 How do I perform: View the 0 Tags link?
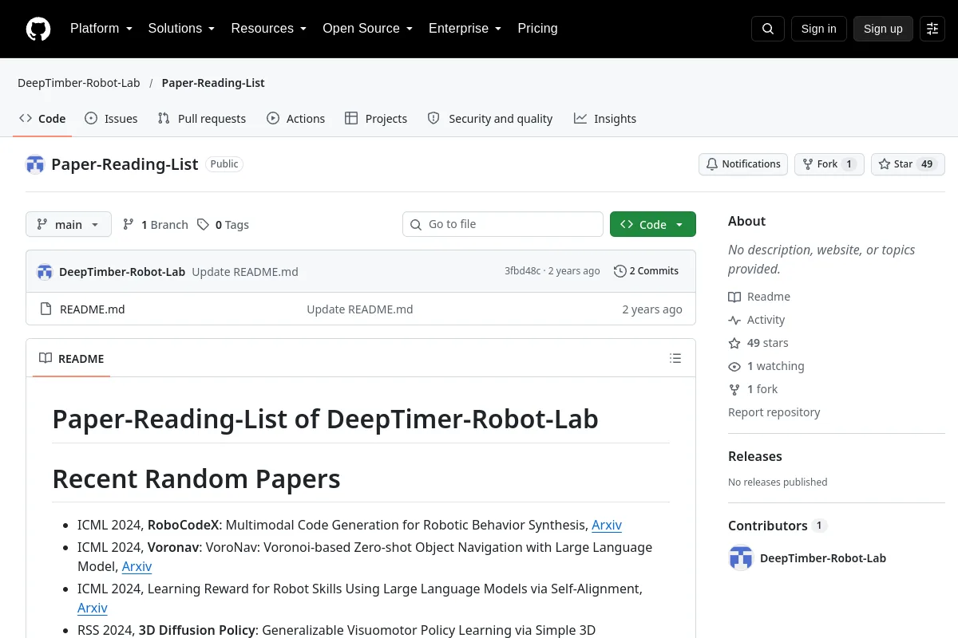click(224, 225)
